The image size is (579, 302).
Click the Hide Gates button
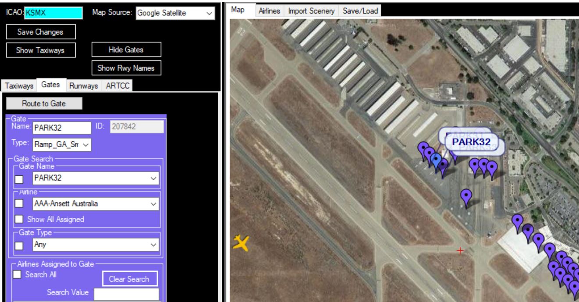click(127, 50)
